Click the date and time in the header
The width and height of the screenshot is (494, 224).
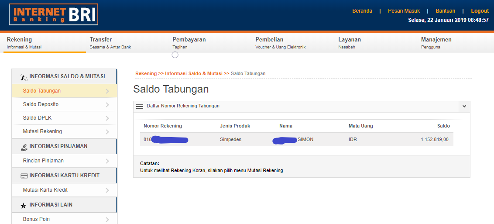(x=448, y=20)
